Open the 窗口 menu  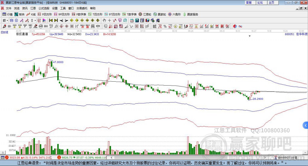click(x=71, y=8)
